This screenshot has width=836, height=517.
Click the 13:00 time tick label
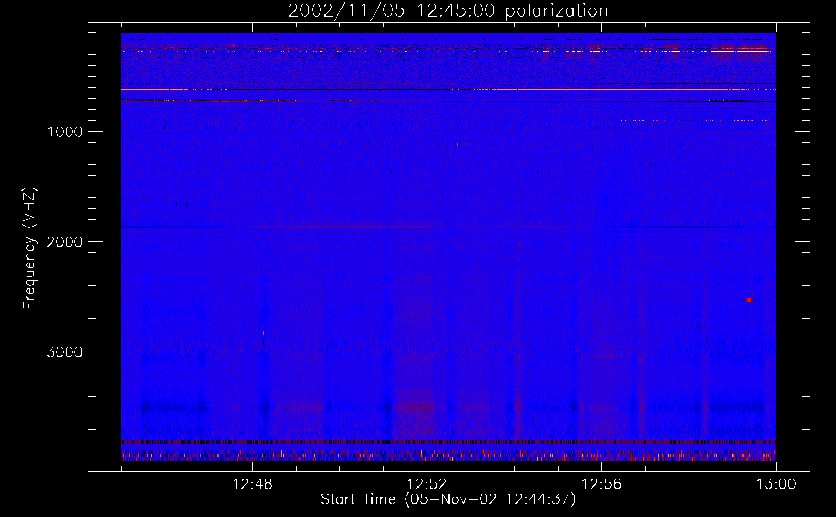click(x=776, y=484)
